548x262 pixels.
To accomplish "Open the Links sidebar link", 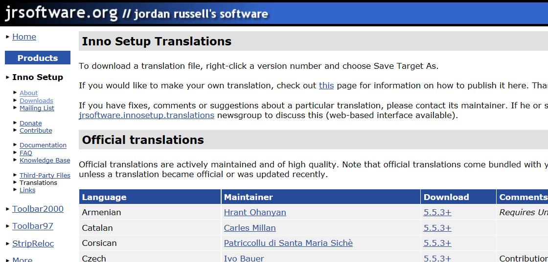I will [27, 190].
